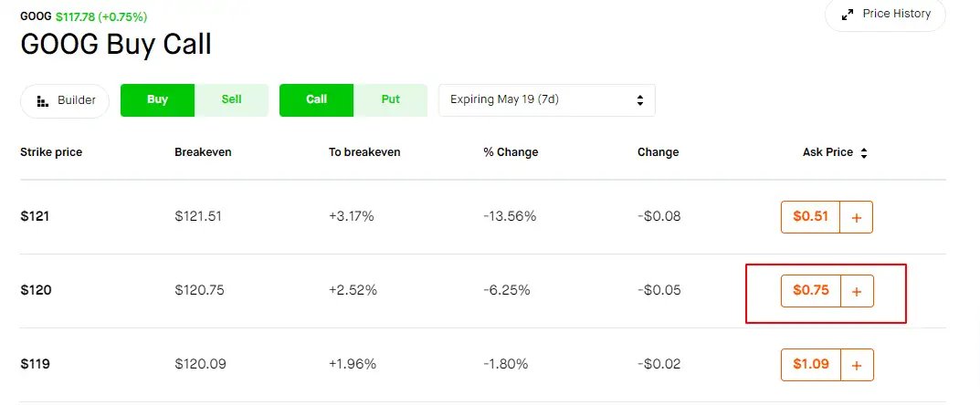The height and width of the screenshot is (405, 980).
Task: Click the Ask Price column header
Action: (827, 152)
